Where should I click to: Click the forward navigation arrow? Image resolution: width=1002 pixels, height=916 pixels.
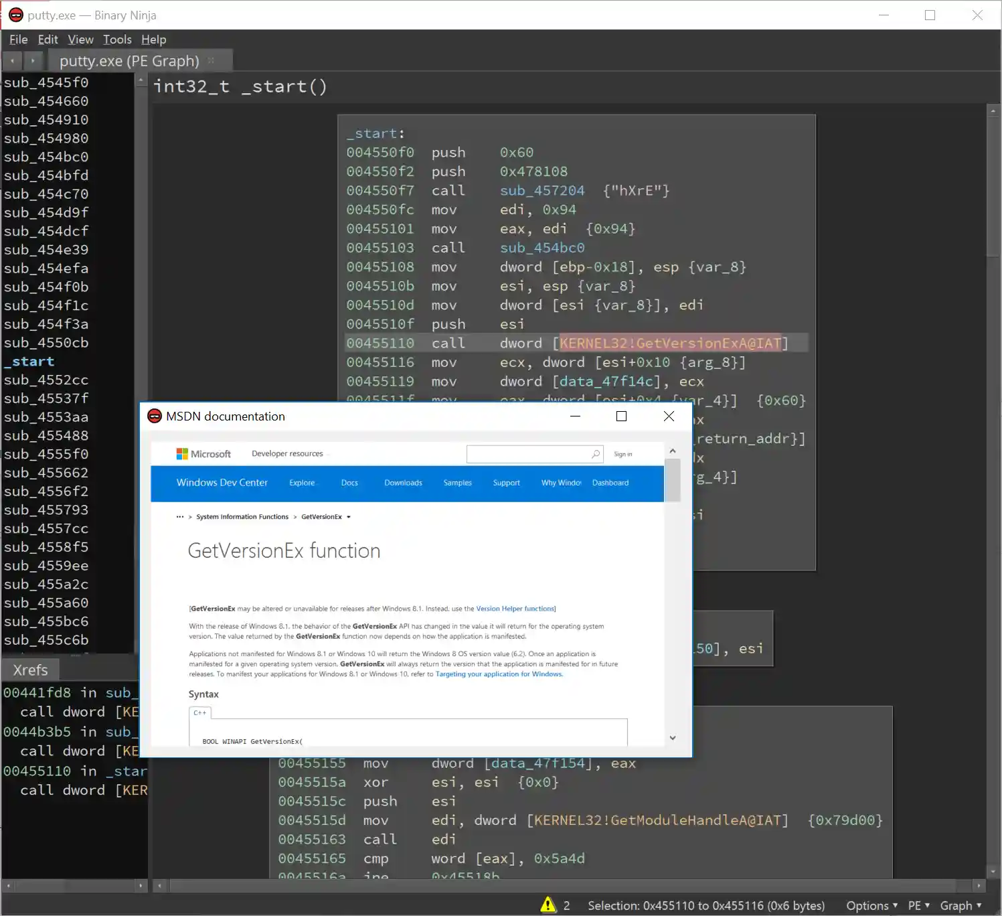[x=32, y=61]
